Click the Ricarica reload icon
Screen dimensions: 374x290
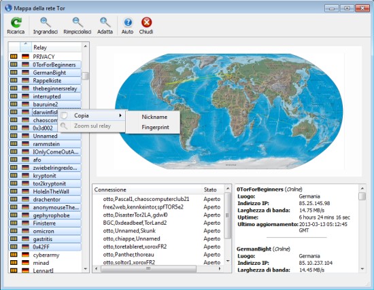(x=16, y=23)
